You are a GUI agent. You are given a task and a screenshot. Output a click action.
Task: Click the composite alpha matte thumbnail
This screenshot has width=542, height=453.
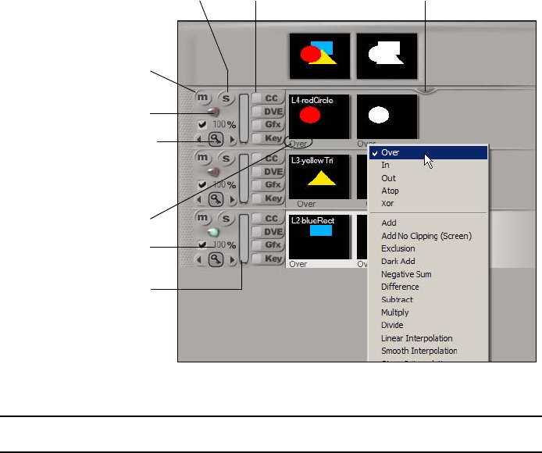pyautogui.click(x=387, y=56)
